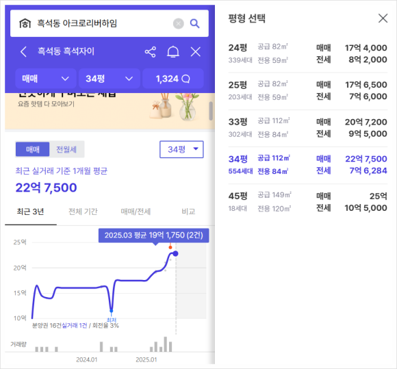Clear the search text with the gray X
The image size is (397, 369).
coord(179,23)
